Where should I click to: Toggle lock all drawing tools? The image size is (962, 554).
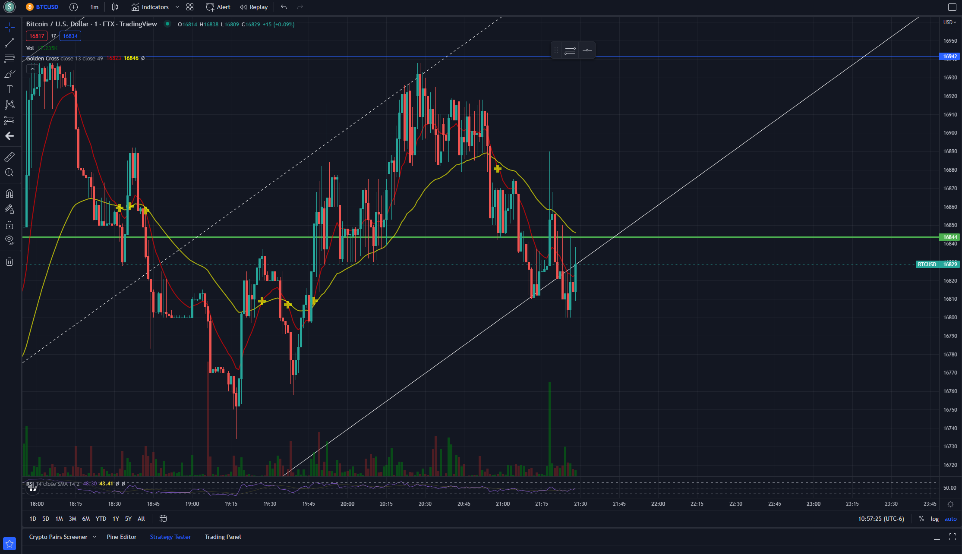pyautogui.click(x=9, y=225)
